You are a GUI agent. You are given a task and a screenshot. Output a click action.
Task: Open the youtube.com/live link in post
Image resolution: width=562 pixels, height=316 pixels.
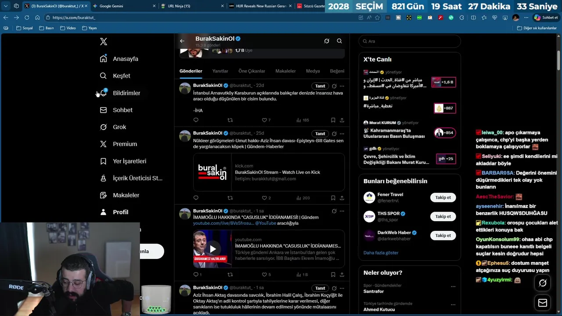[223, 223]
